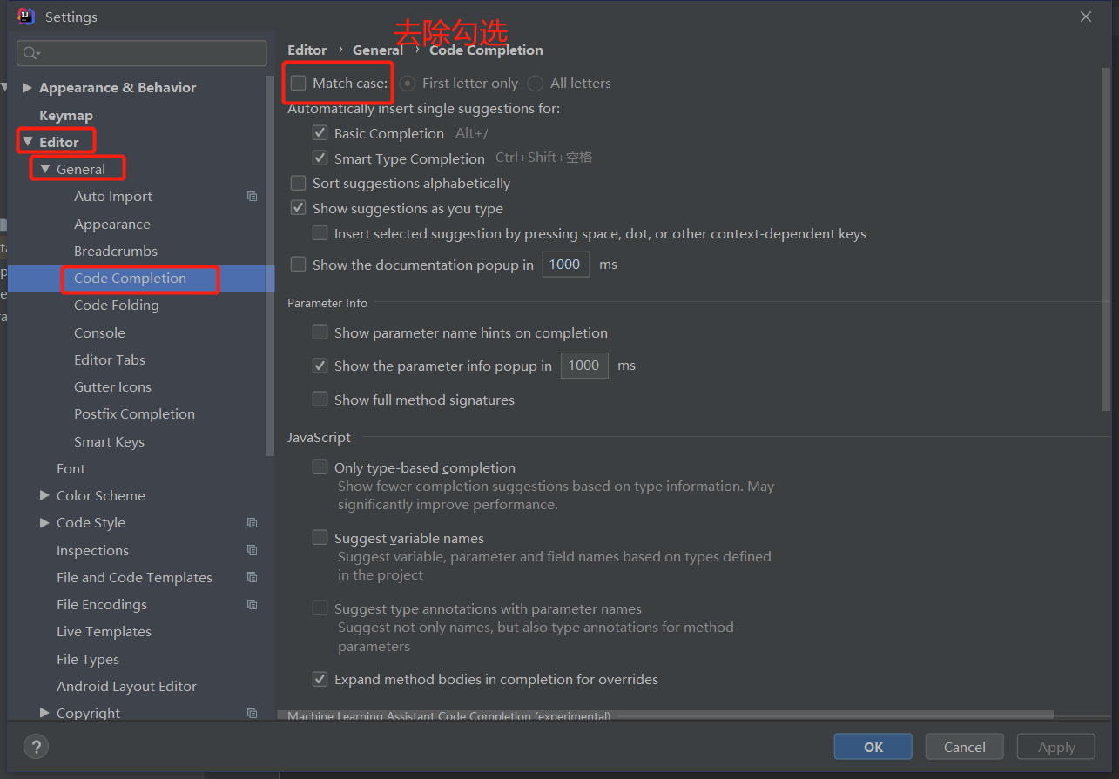This screenshot has width=1119, height=779.
Task: Select First letter only radio button
Action: coord(407,84)
